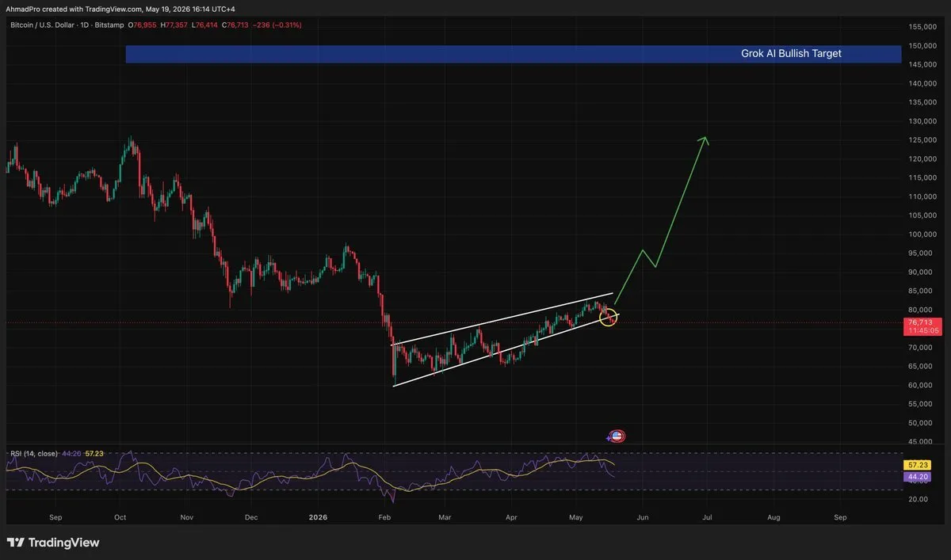Click the 2026 year label on time axis
Viewport: 951px width, 560px height.
[x=317, y=517]
